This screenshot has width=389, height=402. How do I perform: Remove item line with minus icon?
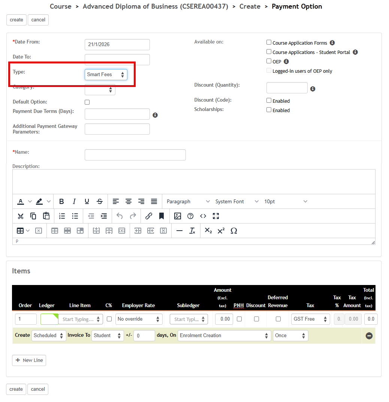click(369, 336)
